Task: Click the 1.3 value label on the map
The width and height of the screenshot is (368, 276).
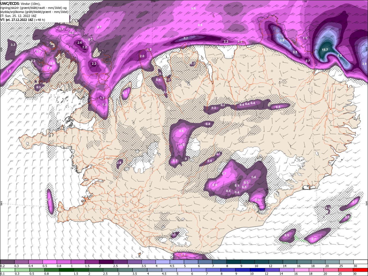Action: coord(104,105)
